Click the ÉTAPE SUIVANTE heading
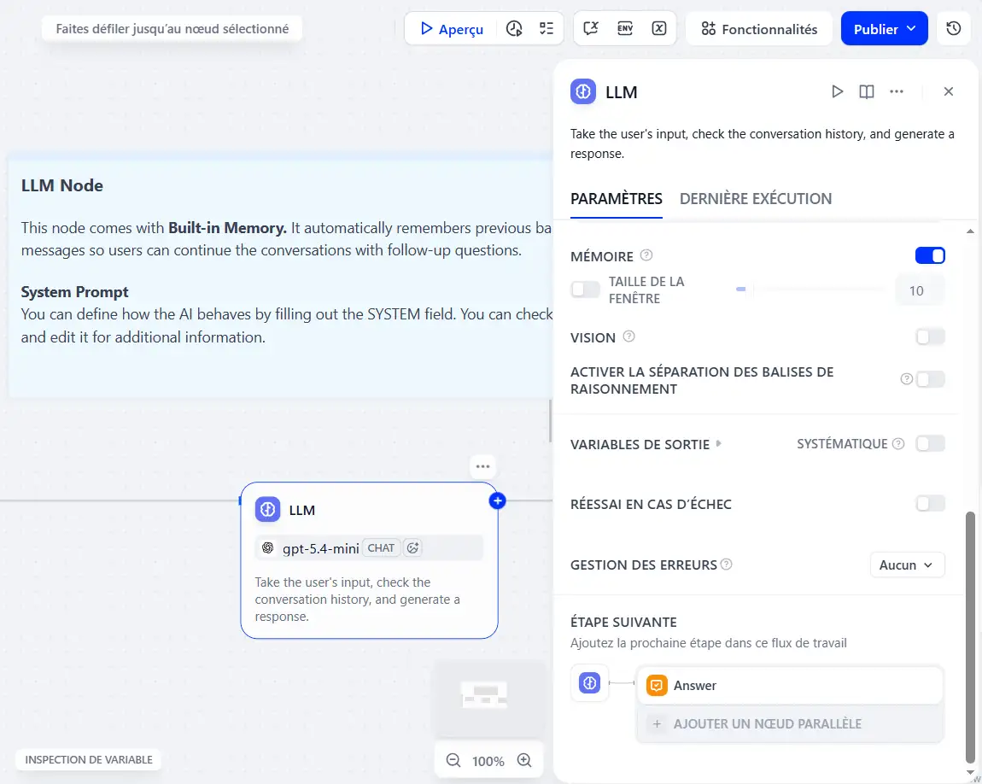 (x=623, y=623)
